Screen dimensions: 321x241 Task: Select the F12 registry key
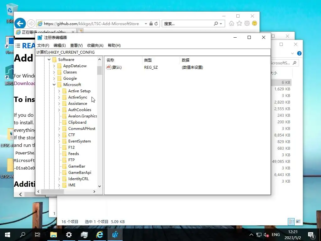71,147
